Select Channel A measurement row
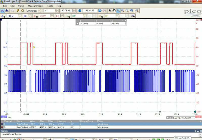202x140 pixels. click(x=50, y=124)
